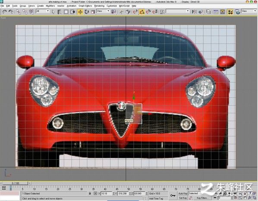Open the File menu

pos(2,6)
